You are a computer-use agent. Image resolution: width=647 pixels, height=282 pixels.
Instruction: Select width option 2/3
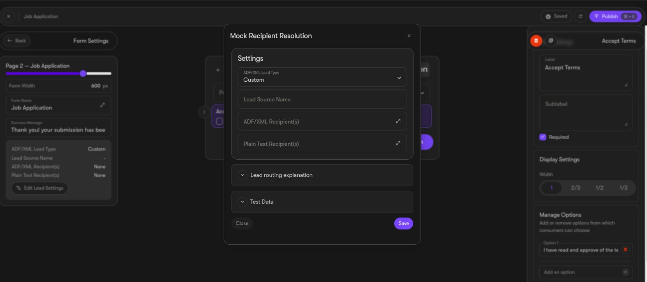pyautogui.click(x=575, y=188)
